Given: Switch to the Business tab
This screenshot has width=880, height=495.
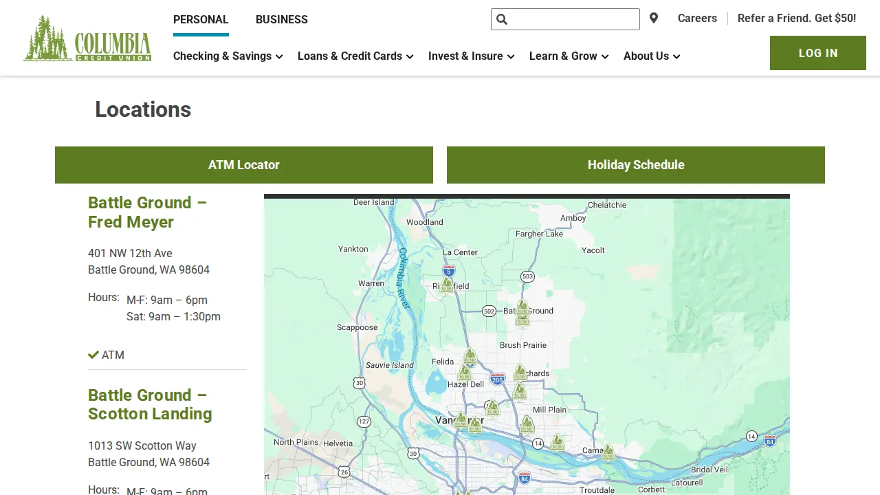Looking at the screenshot, I should [282, 20].
